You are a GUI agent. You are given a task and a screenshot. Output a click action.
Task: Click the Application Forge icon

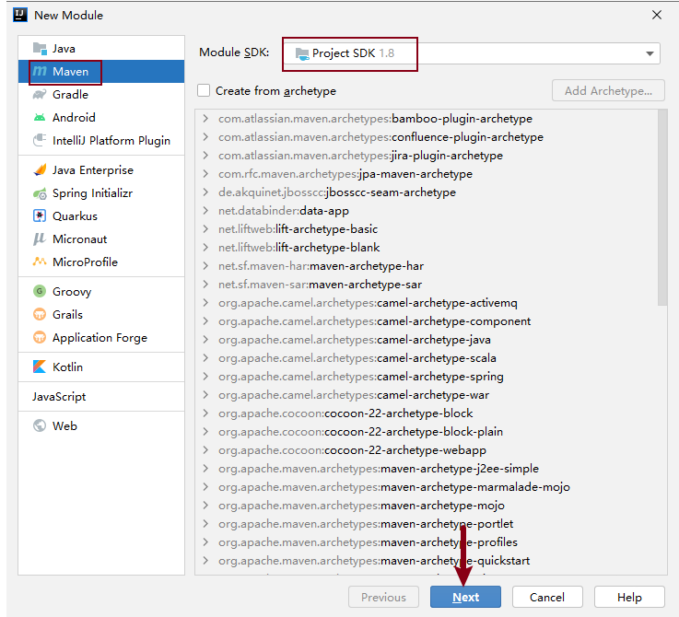40,337
